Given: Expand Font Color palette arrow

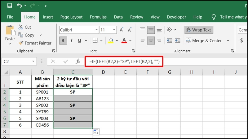Looking at the screenshot, I should click(x=130, y=41).
